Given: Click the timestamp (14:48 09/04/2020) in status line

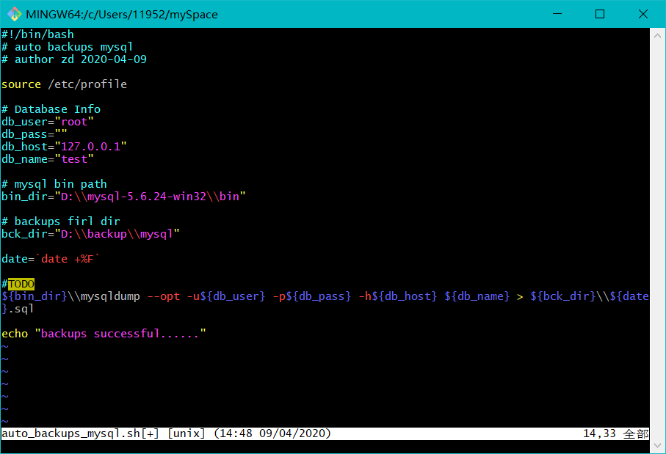Looking at the screenshot, I should tap(272, 433).
